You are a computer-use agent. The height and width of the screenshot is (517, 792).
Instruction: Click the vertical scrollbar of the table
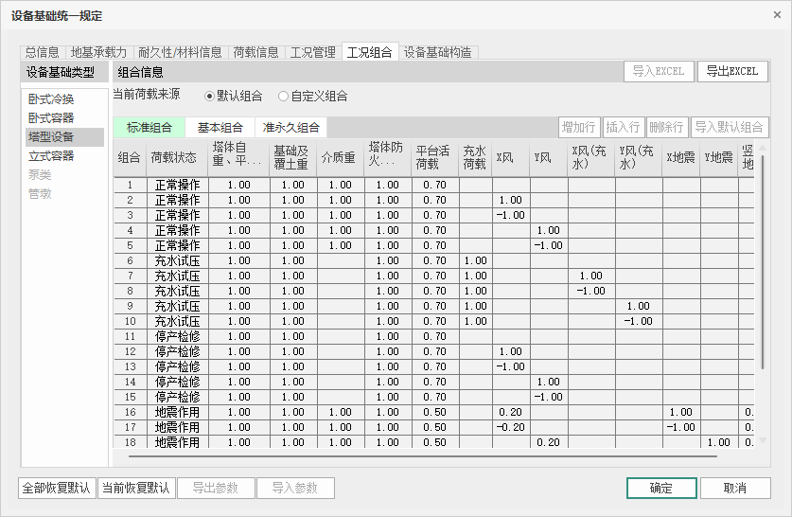pos(763,261)
